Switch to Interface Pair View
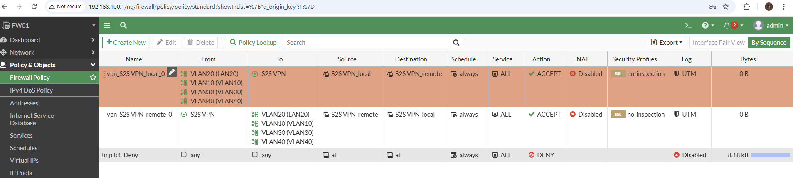The image size is (793, 178). (719, 42)
